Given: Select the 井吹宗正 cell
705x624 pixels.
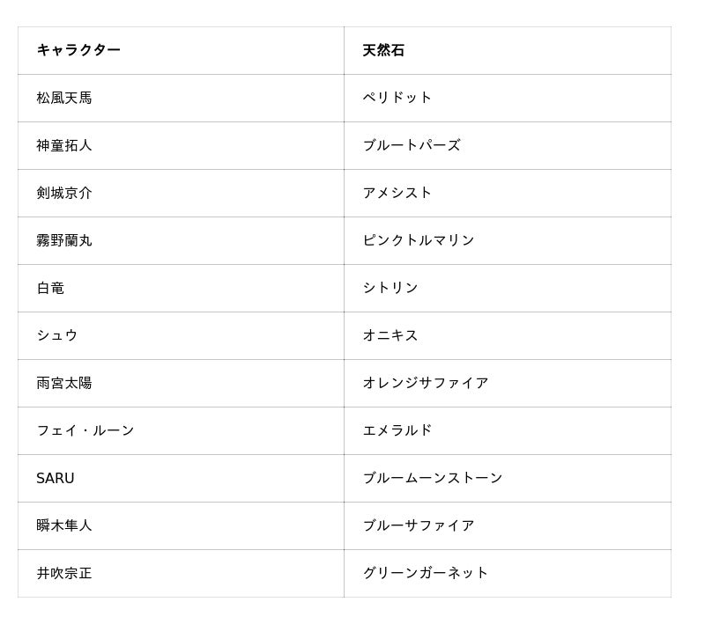Looking at the screenshot, I should 64,573.
